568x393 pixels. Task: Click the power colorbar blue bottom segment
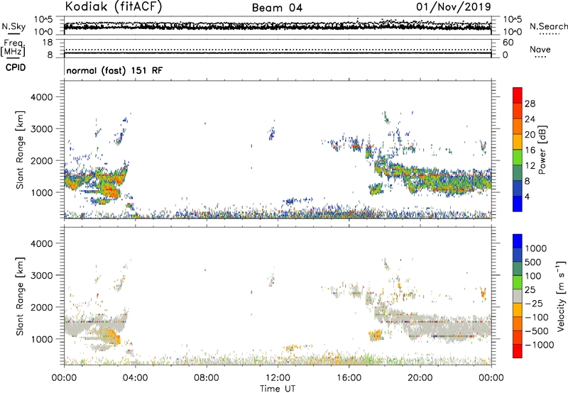pos(518,204)
